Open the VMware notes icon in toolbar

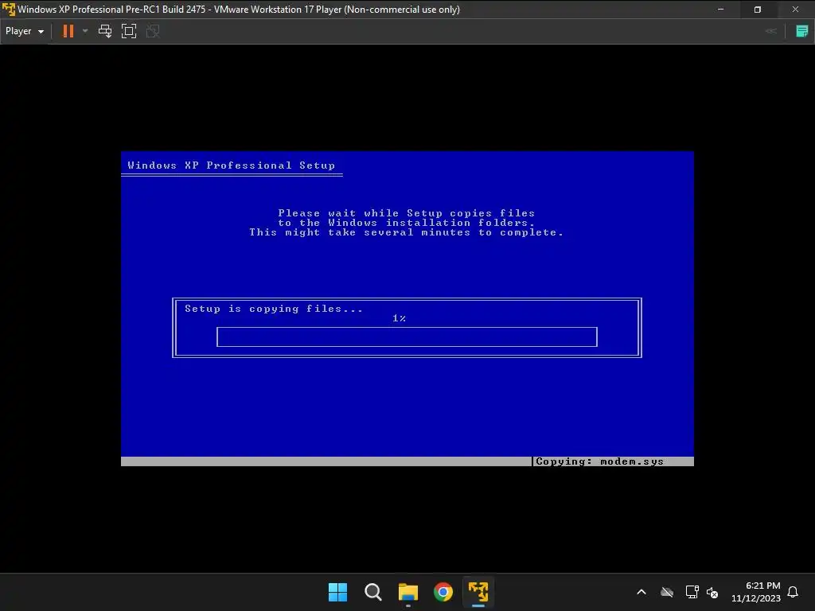tap(802, 31)
